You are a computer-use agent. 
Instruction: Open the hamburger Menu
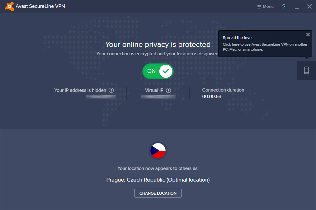point(265,7)
